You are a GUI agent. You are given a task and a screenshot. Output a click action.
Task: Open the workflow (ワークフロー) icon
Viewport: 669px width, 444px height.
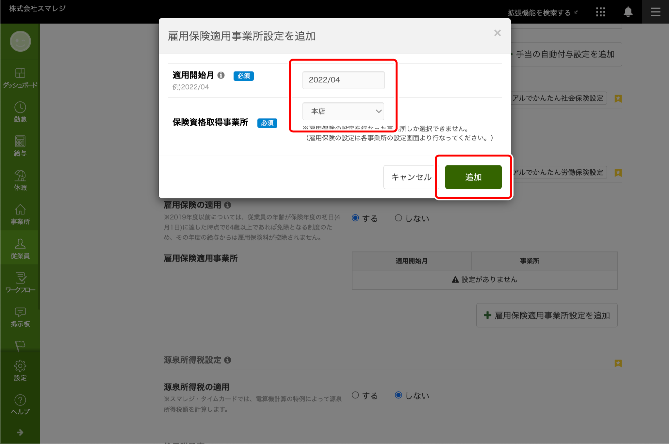click(x=20, y=278)
